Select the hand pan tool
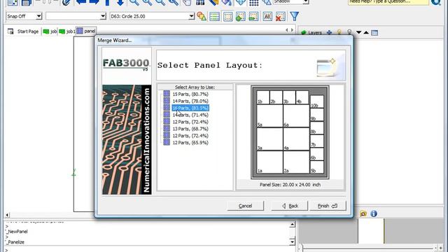 [187, 2]
